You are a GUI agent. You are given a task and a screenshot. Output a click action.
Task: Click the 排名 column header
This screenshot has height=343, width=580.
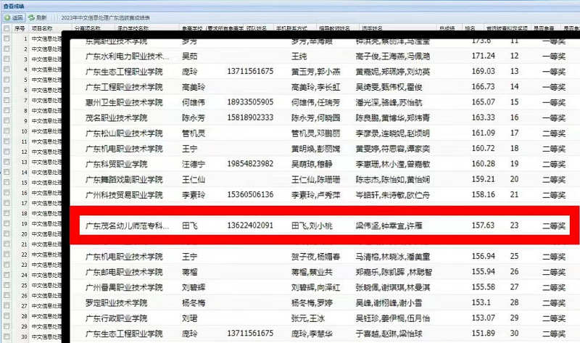pyautogui.click(x=470, y=28)
